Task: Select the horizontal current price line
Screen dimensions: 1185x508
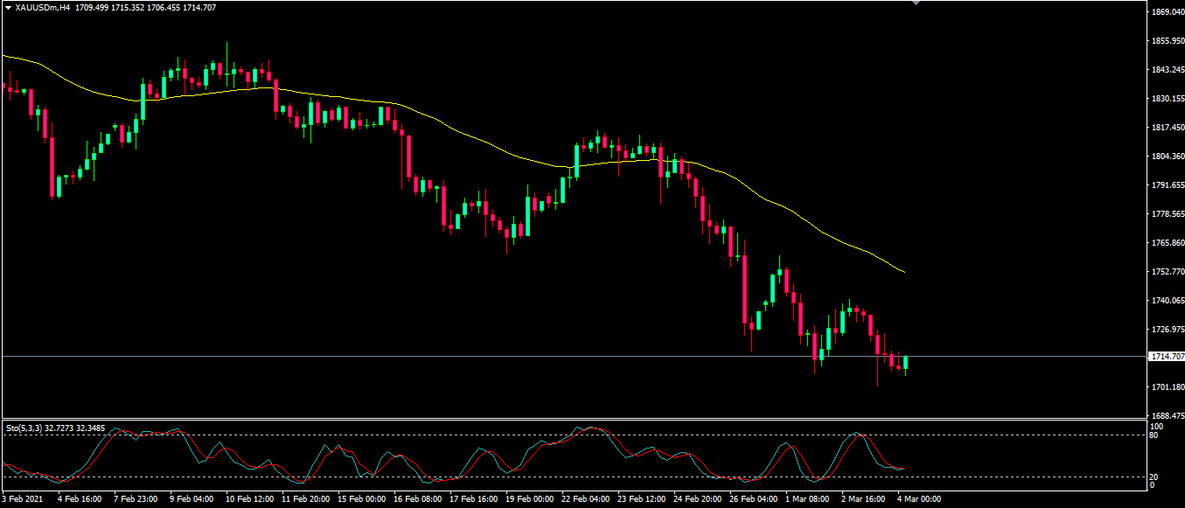Action: 525,356
